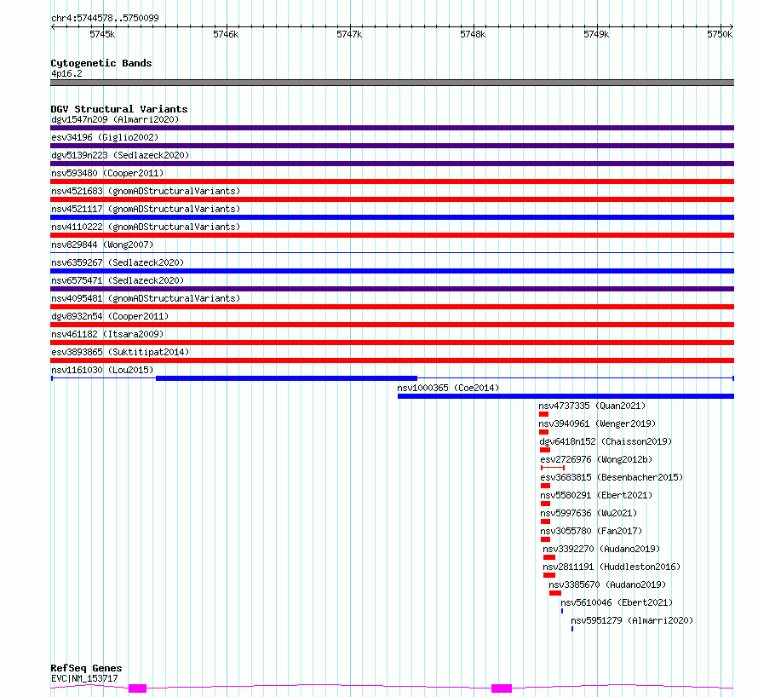Click the dgv1547n209 (Almarri2020) variant label
This screenshot has height=697, width=758.
point(115,119)
